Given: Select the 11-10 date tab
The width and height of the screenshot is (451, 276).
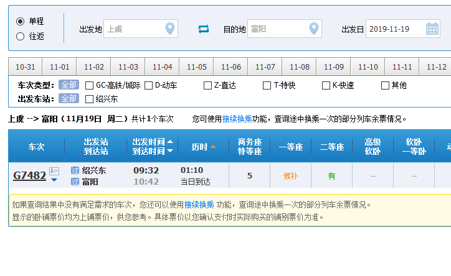Looking at the screenshot, I should (368, 67).
